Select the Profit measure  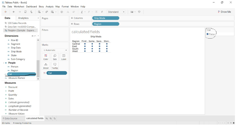(11, 91)
